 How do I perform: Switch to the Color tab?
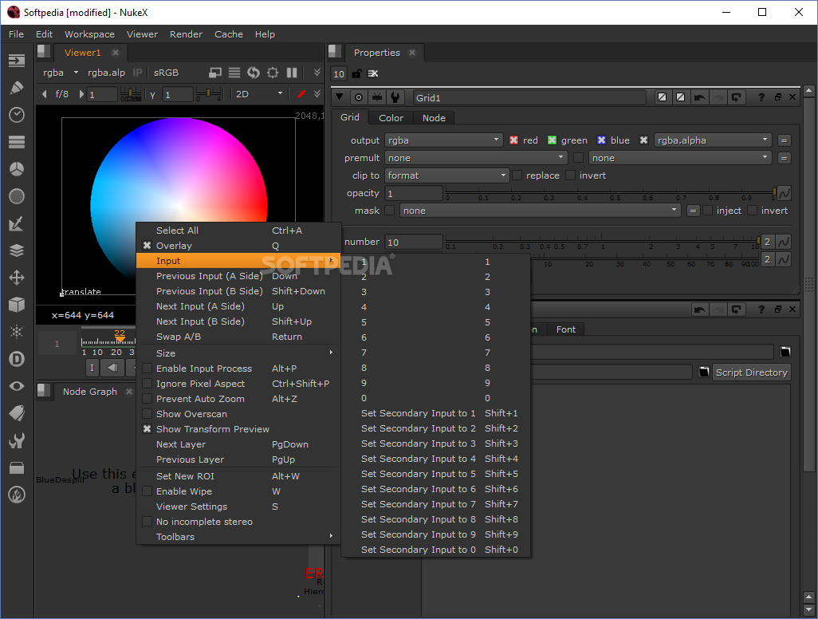point(391,118)
